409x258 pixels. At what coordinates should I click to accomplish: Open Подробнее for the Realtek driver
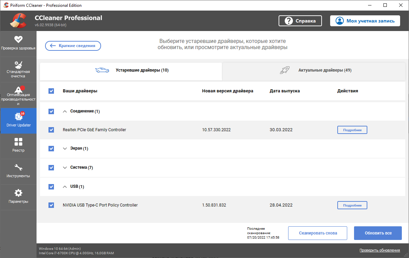pyautogui.click(x=352, y=130)
